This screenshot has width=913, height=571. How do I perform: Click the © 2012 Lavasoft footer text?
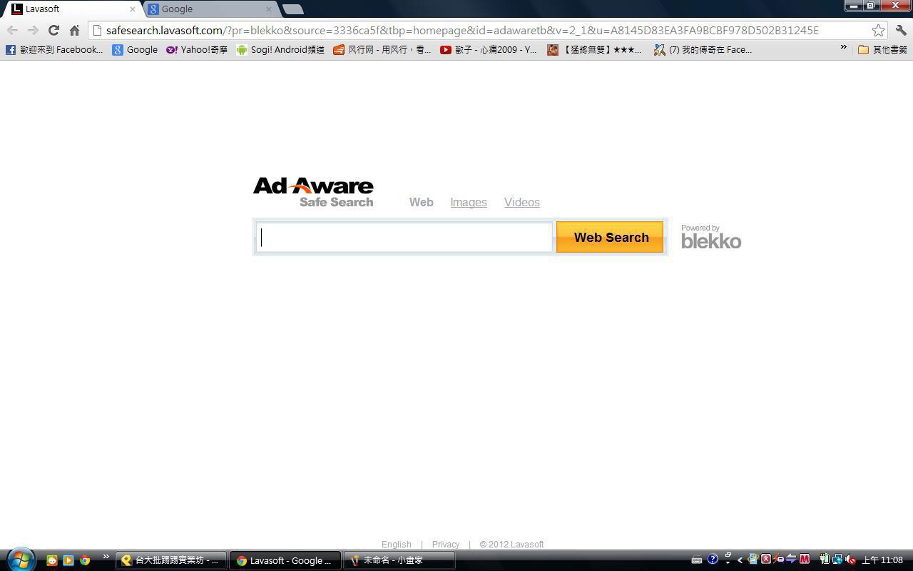511,544
